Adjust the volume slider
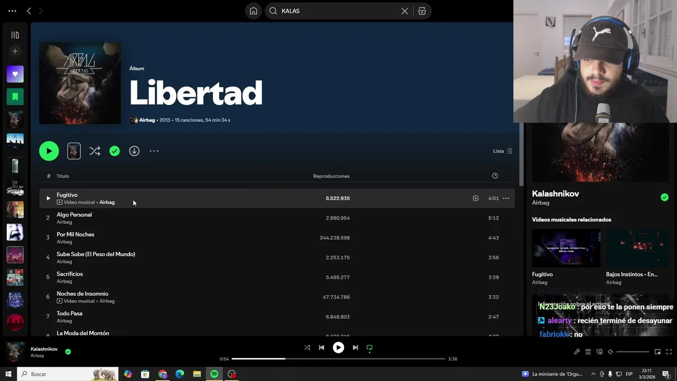Image resolution: width=677 pixels, height=381 pixels. 633,352
